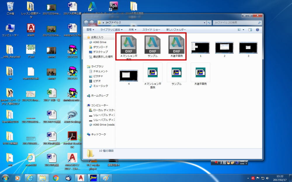Click the 新しいフォルダー button
The width and height of the screenshot is (292, 182).
point(176,30)
